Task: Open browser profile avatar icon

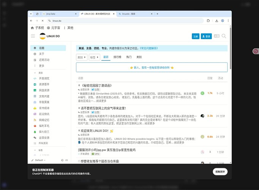Action: coord(223,21)
